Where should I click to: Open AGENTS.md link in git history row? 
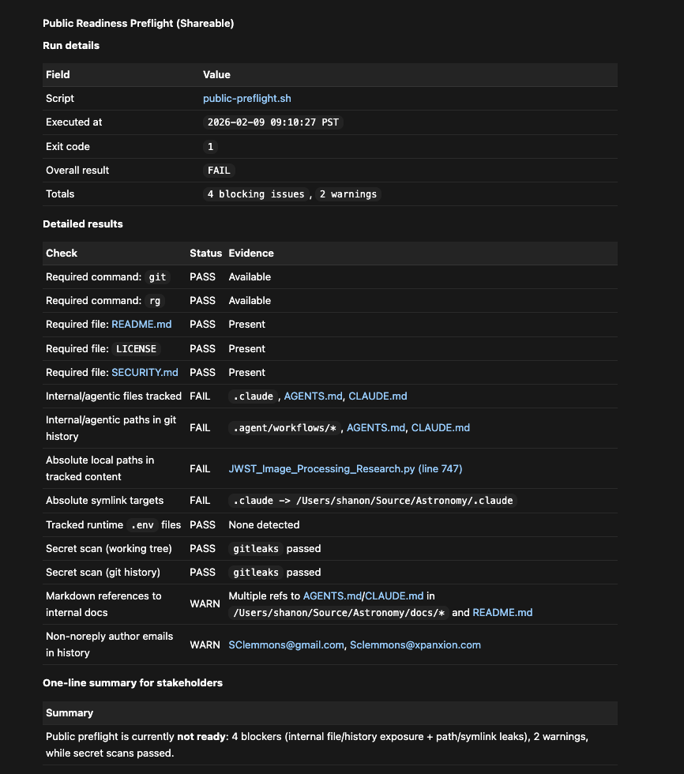(x=375, y=427)
